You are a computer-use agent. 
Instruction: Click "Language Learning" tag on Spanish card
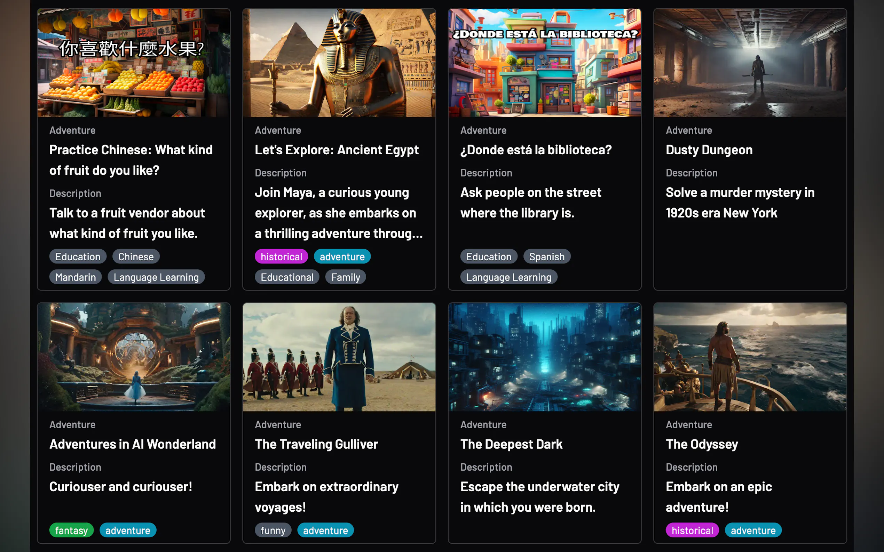509,277
